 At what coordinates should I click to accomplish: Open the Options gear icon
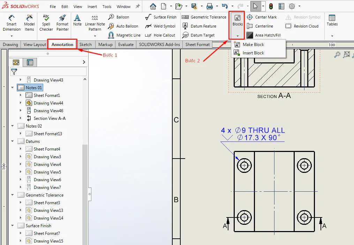(292, 6)
